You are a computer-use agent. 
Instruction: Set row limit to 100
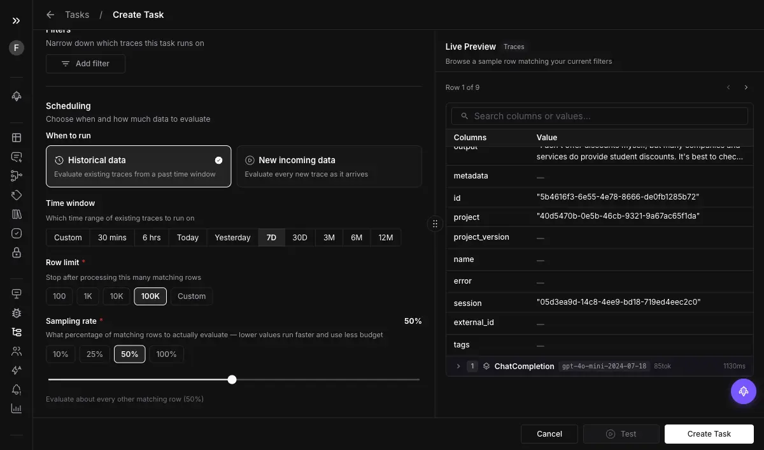point(59,296)
